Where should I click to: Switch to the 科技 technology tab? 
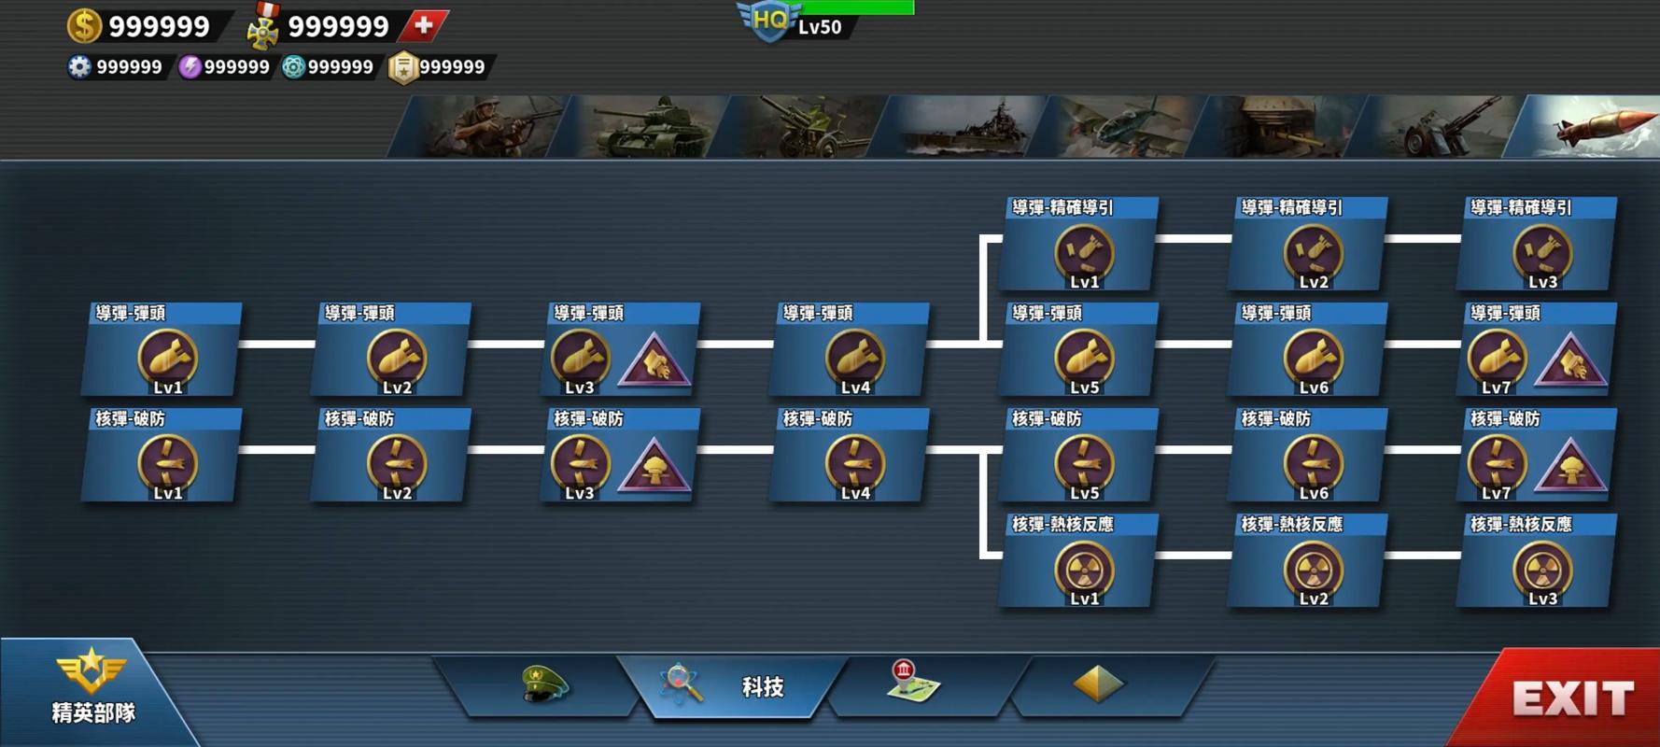coord(733,686)
